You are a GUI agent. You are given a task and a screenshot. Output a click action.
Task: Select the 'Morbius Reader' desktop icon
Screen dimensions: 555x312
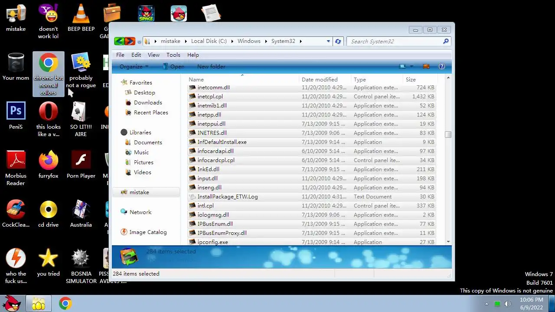(x=16, y=169)
